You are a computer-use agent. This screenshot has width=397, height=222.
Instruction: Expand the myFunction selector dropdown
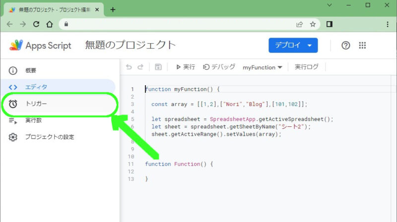(262, 67)
